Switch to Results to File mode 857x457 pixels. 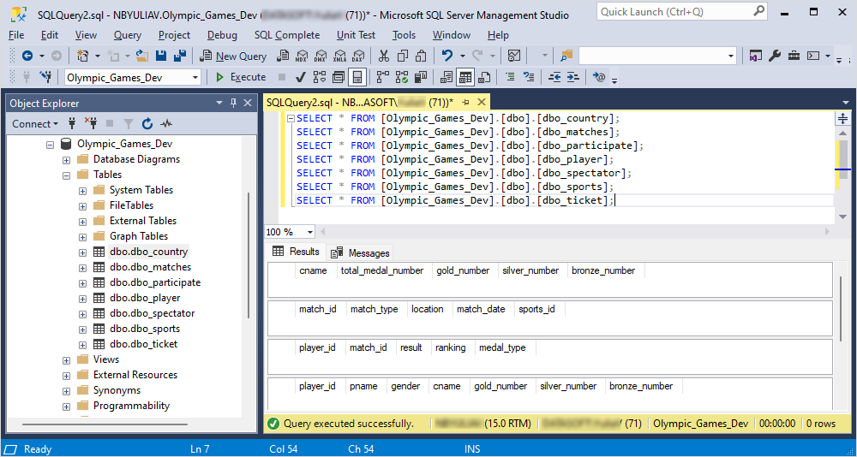click(484, 77)
